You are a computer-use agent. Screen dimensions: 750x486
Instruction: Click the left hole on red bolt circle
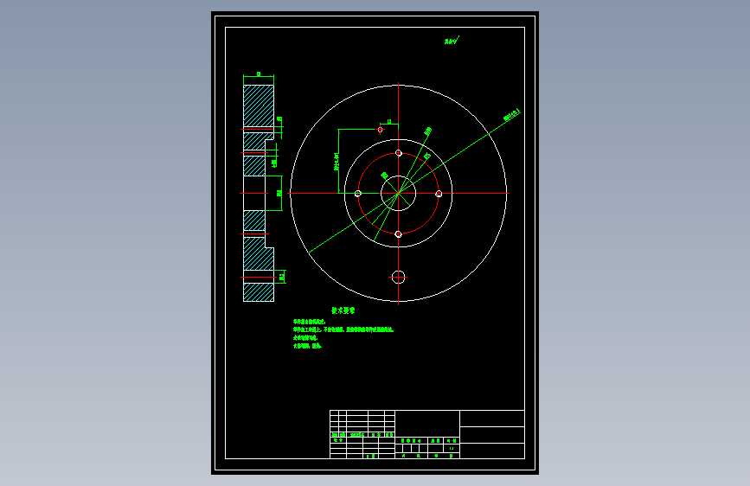[x=358, y=194]
